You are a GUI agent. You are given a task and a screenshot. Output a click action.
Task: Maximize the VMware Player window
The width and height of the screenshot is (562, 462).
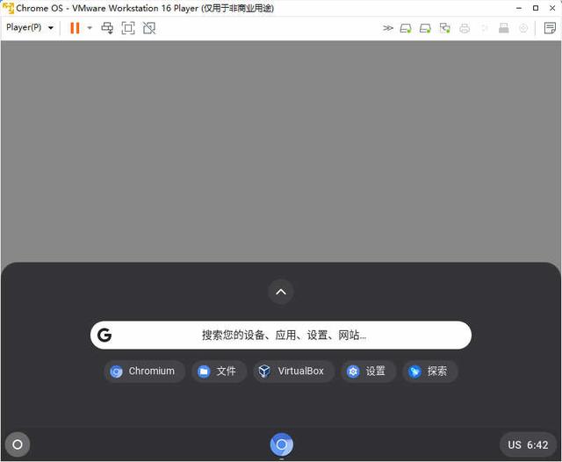536,8
